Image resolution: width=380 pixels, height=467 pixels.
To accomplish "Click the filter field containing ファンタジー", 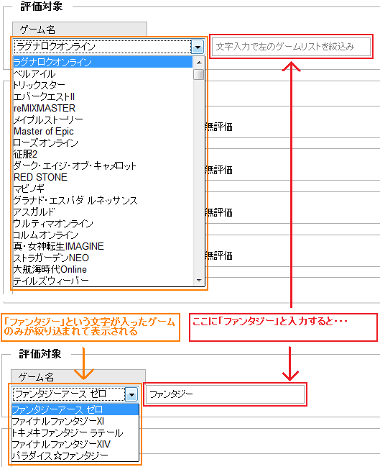I will [226, 394].
